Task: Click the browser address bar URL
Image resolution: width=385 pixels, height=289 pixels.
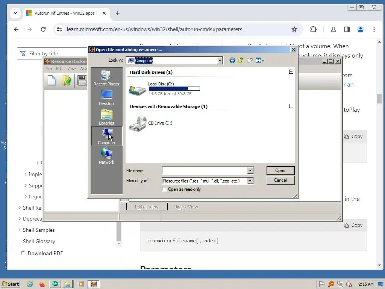Action: pyautogui.click(x=155, y=29)
